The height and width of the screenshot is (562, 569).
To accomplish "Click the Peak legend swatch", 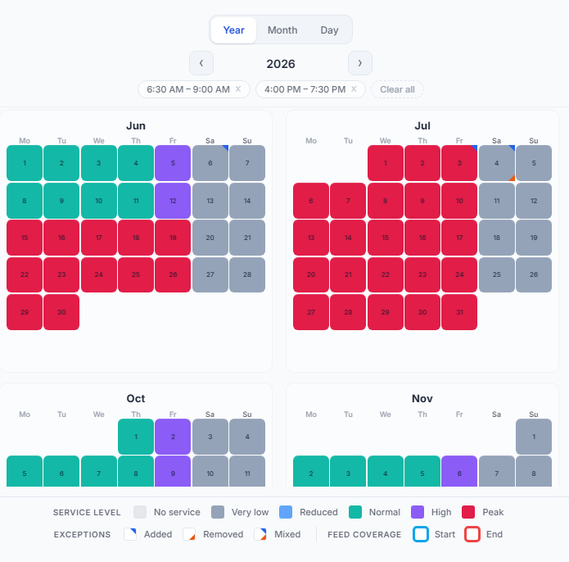I will click(468, 512).
